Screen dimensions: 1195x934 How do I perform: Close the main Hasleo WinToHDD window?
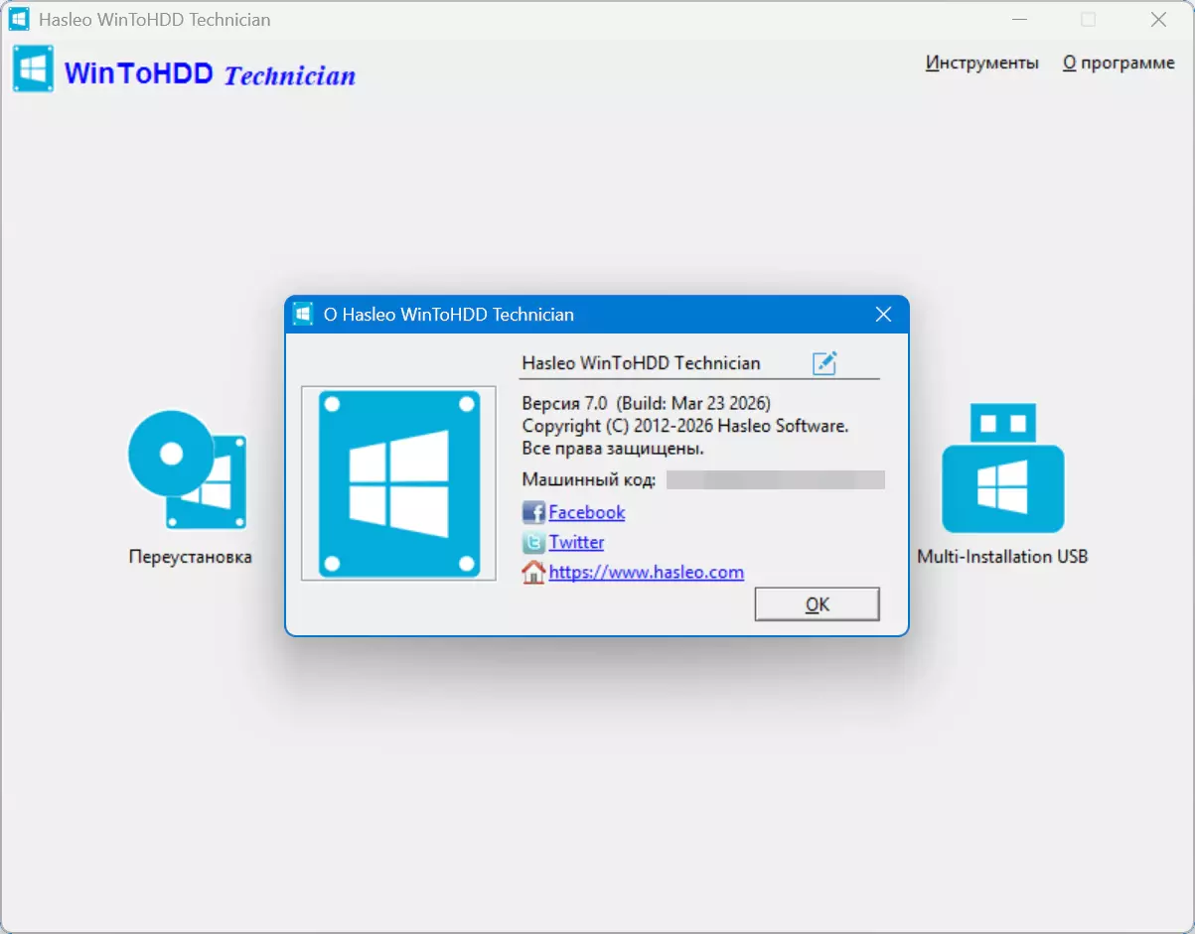coord(1158,19)
